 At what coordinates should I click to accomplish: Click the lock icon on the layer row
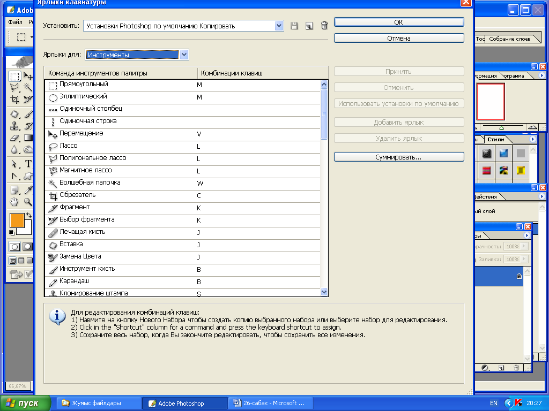coord(519,276)
